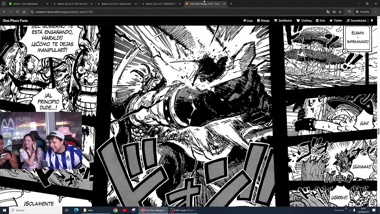The height and width of the screenshot is (214, 380).
Task: Switch to the "Por otro lado" X tab
Action: 73,4
